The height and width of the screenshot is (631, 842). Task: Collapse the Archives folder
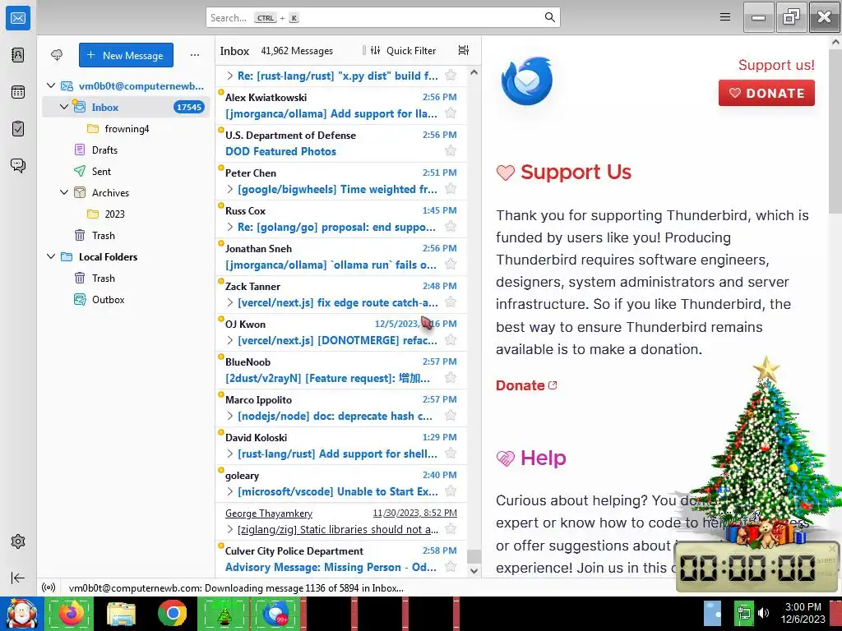[64, 192]
